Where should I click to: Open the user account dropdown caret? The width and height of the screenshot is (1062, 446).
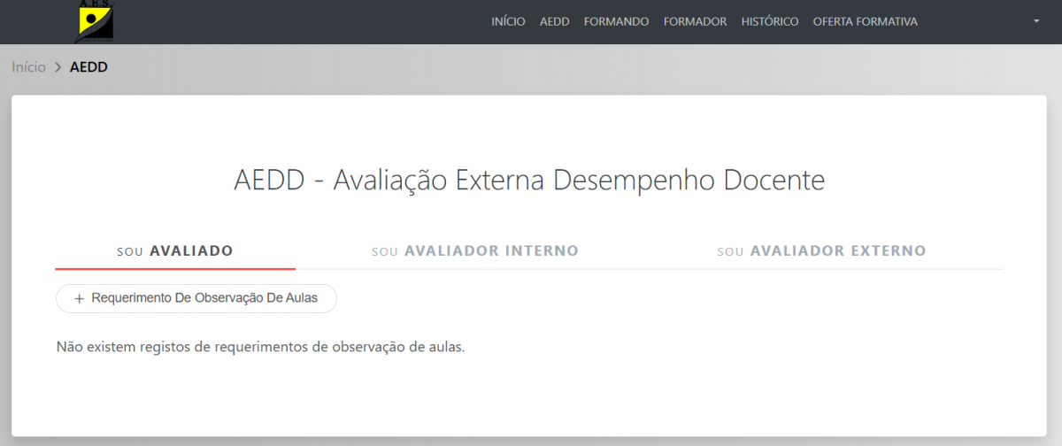tap(1036, 21)
